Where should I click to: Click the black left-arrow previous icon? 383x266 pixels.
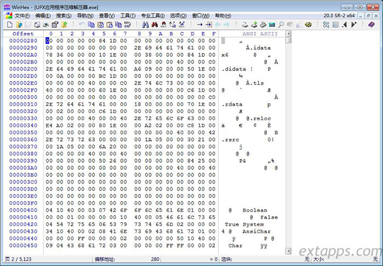[x=345, y=25]
